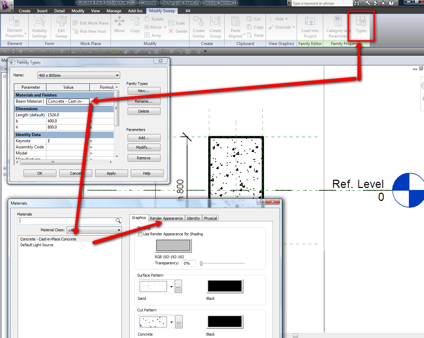Click the Transparency slider handle
Image resolution: width=424 pixels, height=338 pixels.
point(201,263)
